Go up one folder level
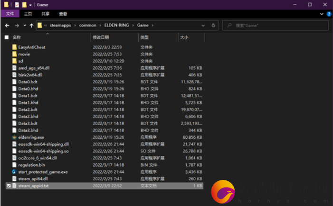Screen dimensions: 333x206 coord(32,26)
